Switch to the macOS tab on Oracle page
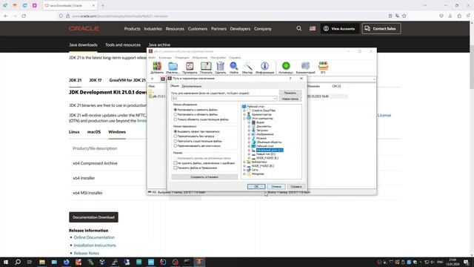The width and height of the screenshot is (474, 267). click(94, 132)
